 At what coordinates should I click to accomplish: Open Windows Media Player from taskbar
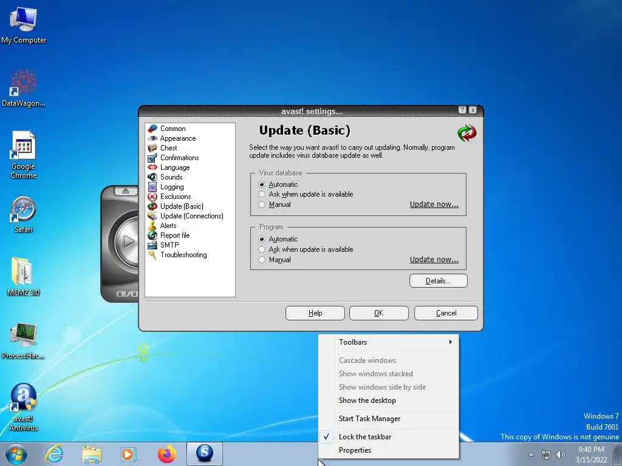tap(129, 454)
